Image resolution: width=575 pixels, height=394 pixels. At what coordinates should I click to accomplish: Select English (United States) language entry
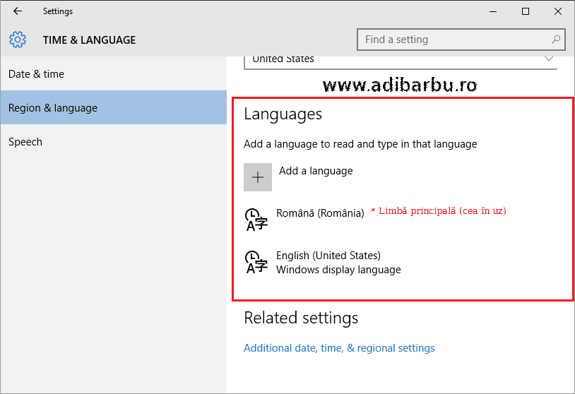point(328,256)
